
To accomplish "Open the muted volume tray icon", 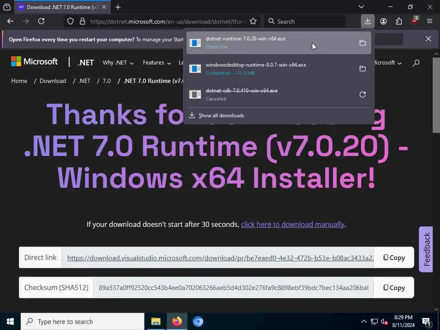I will [385, 321].
